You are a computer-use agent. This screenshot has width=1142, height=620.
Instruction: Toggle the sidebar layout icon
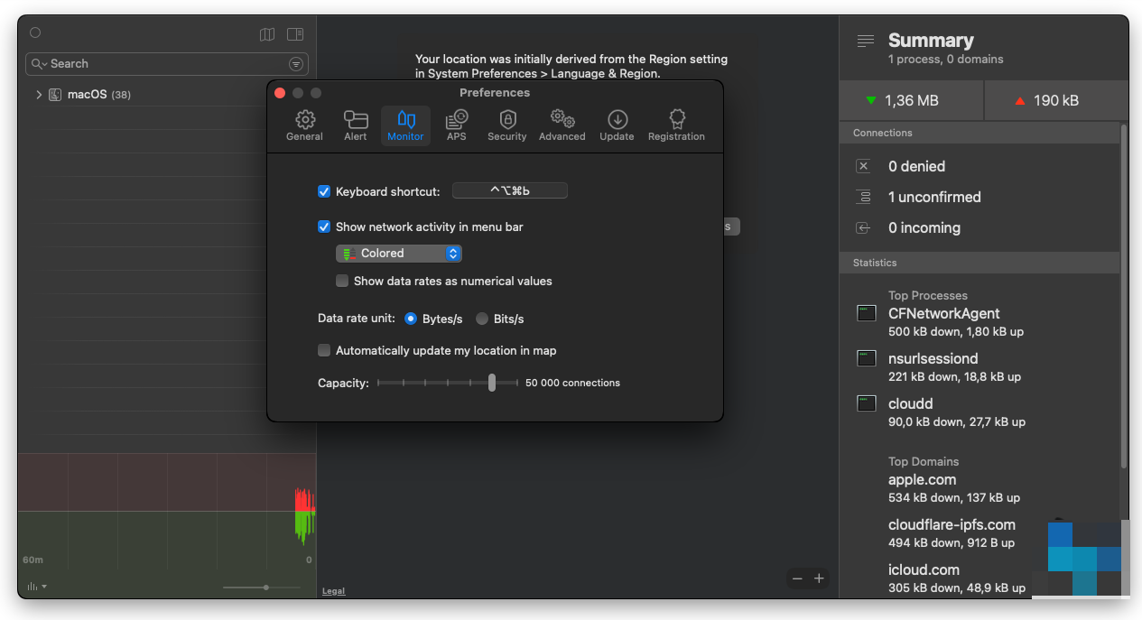point(295,34)
